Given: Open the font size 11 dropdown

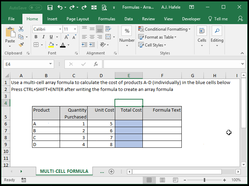Looking at the screenshot, I should pyautogui.click(x=75, y=29).
